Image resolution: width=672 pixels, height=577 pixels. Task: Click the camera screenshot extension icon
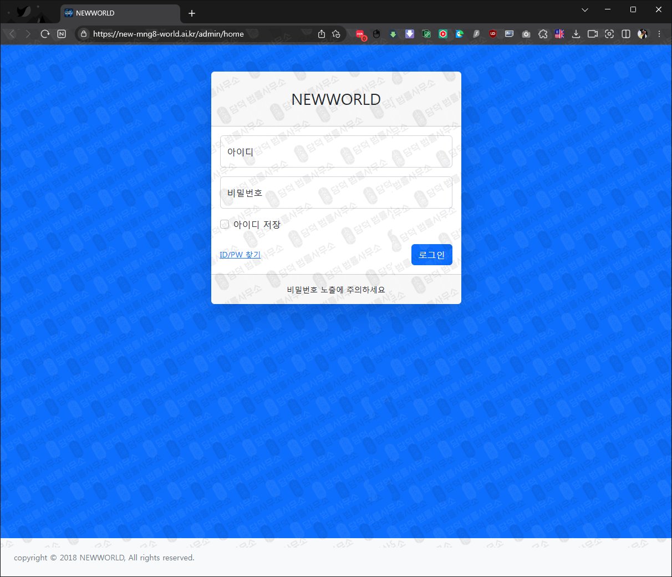[x=526, y=34]
